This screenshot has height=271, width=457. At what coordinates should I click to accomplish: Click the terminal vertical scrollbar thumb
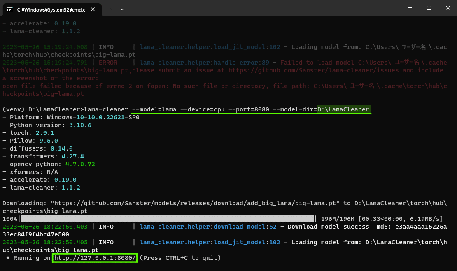point(455,248)
